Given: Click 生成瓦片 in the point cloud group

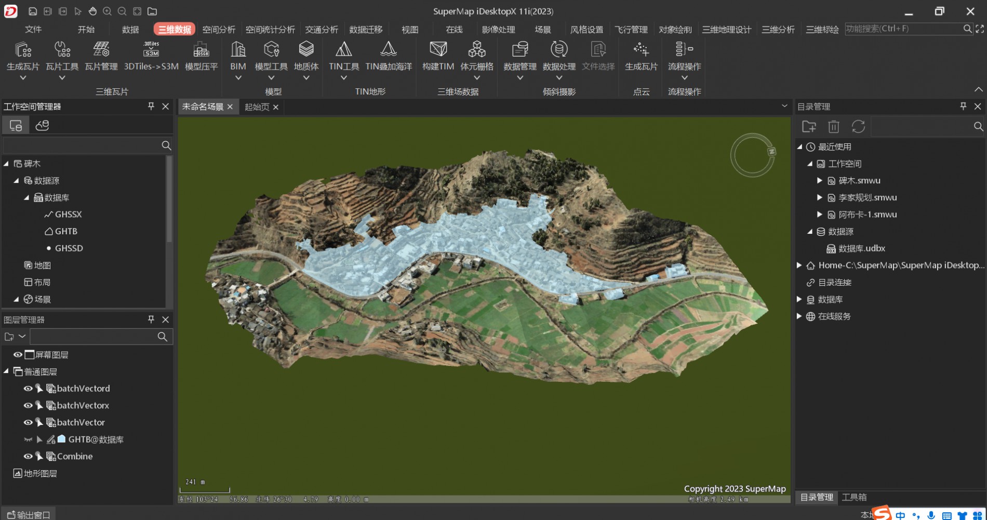Looking at the screenshot, I should pos(641,56).
